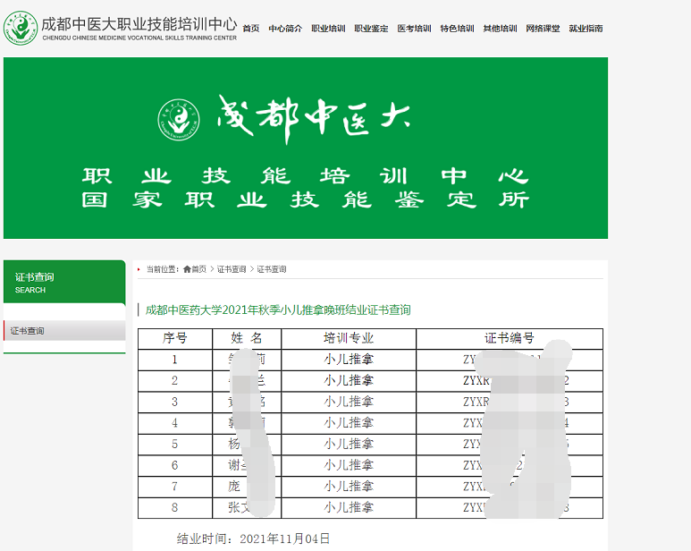
Task: Click the serial number cell 3
Action: 175,402
